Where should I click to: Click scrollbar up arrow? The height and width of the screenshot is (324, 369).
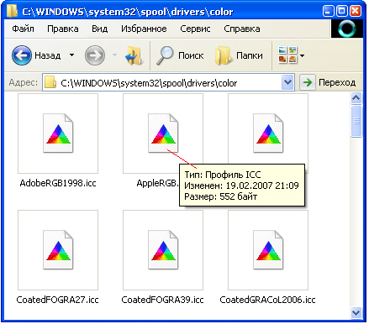tap(356, 98)
